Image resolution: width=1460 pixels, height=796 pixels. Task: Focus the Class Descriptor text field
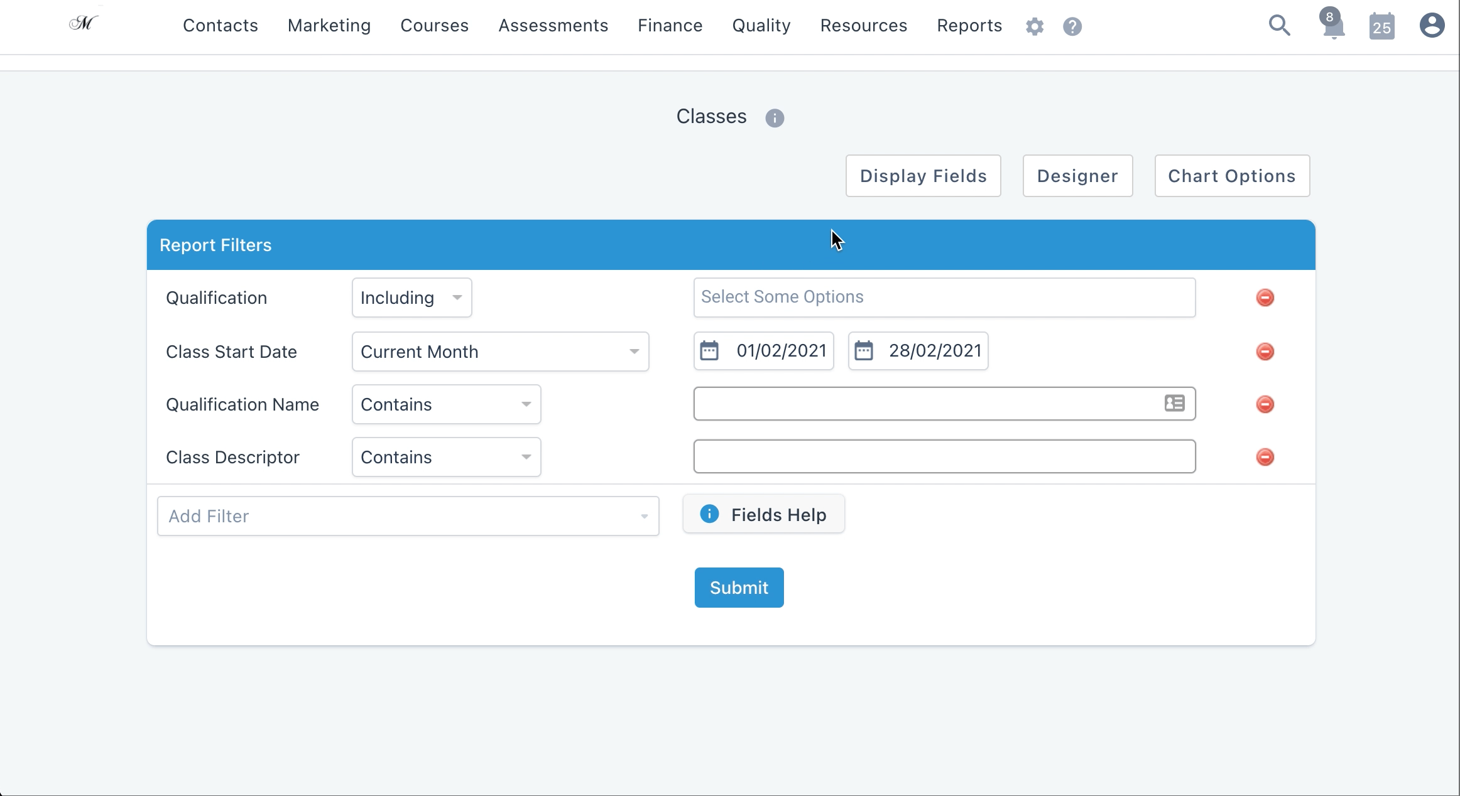click(x=944, y=456)
